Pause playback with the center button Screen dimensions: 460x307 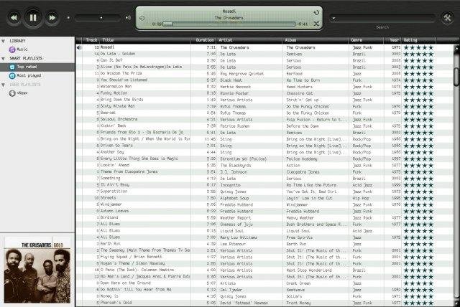point(34,16)
